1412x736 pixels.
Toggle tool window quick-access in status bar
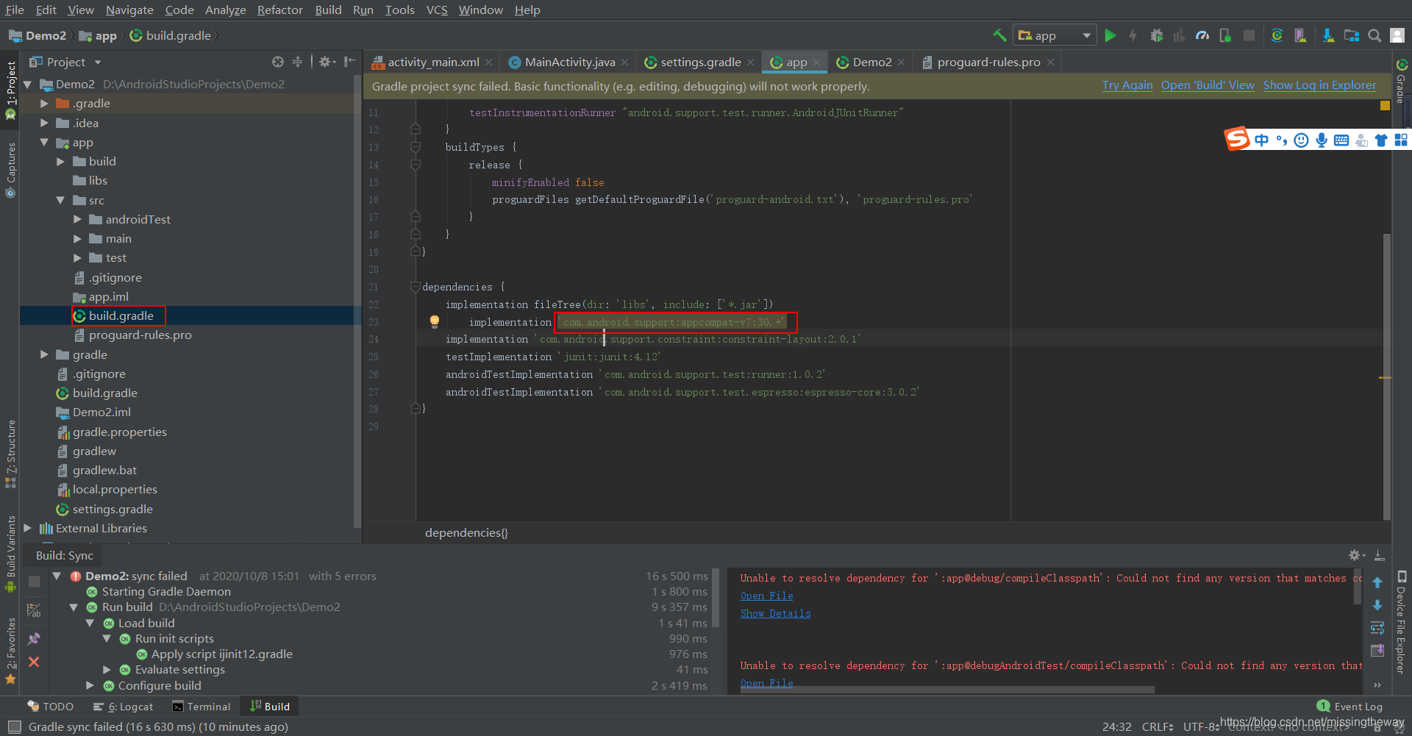(14, 726)
